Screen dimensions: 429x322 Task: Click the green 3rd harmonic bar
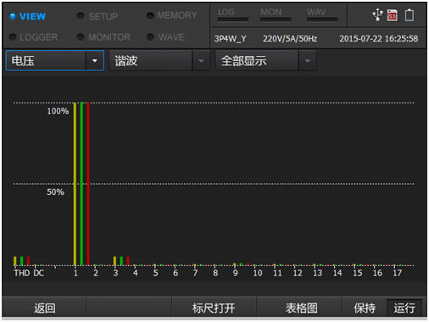121,261
